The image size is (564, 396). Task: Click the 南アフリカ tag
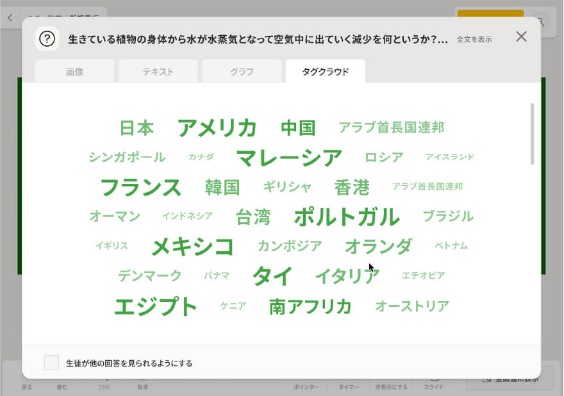(310, 306)
